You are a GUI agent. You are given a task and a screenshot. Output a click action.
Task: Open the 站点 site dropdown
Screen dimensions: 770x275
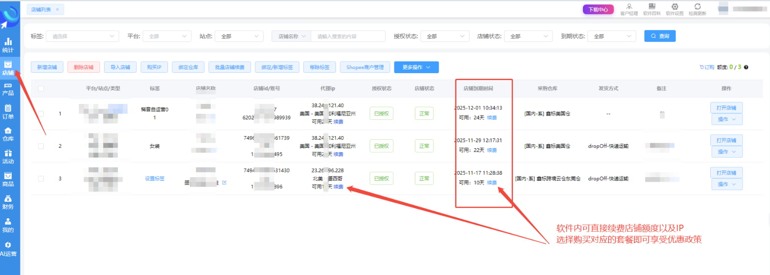pos(239,36)
